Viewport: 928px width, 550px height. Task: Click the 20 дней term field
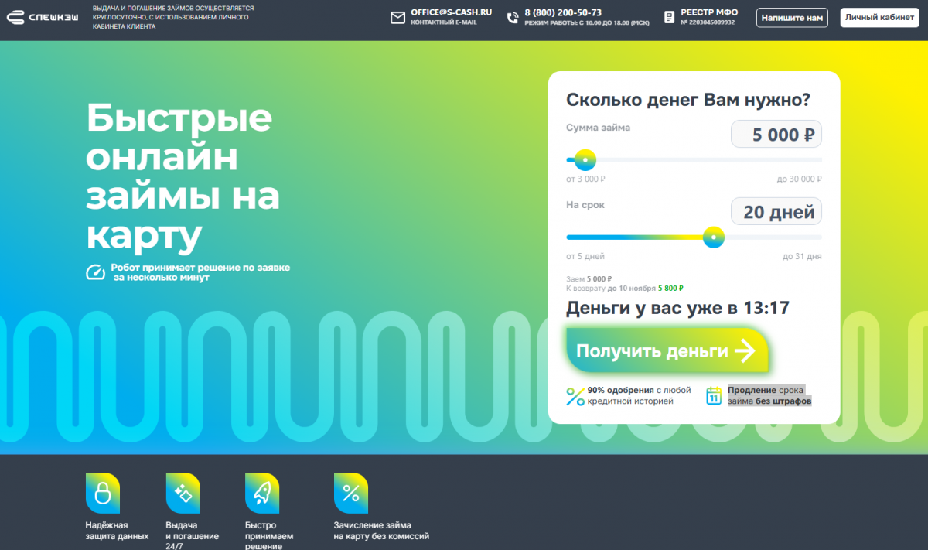(776, 212)
